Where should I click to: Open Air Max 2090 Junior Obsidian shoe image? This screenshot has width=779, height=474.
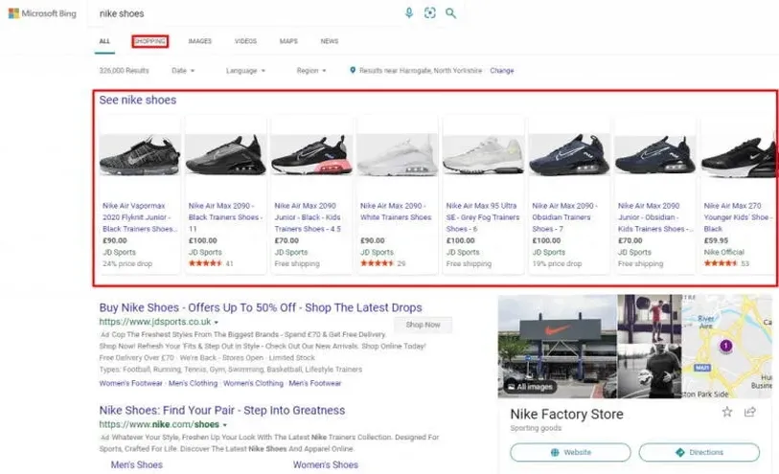(x=655, y=155)
